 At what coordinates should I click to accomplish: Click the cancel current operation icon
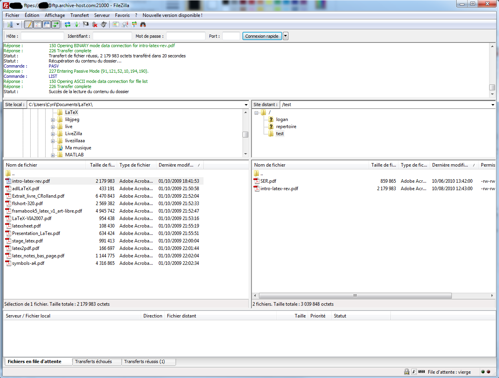(x=86, y=24)
